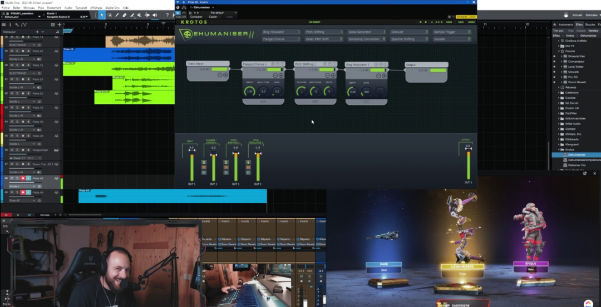Select the Range tool in the toolbar
The image size is (601, 307).
coord(110,15)
